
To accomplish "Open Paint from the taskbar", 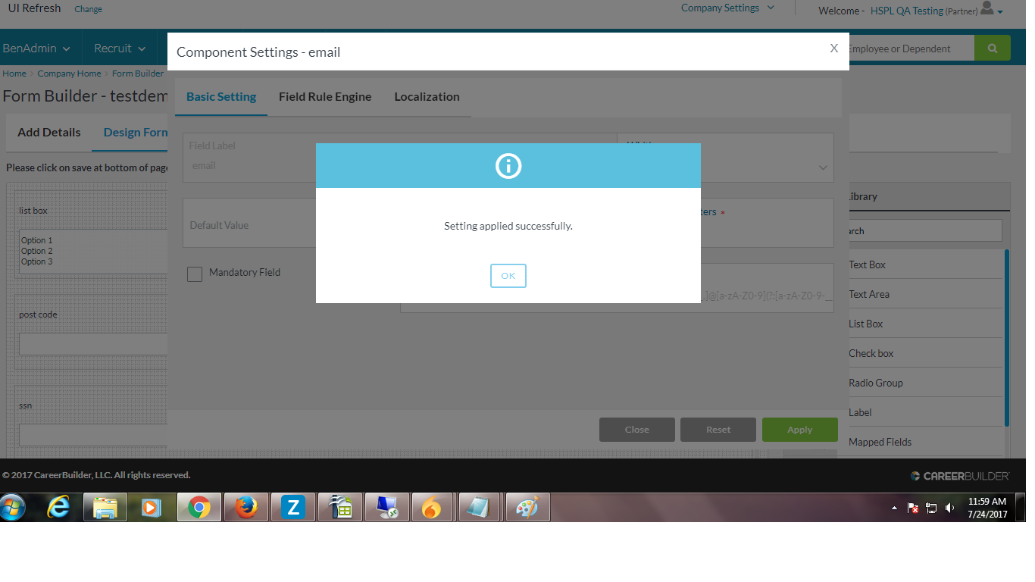I will (x=527, y=508).
